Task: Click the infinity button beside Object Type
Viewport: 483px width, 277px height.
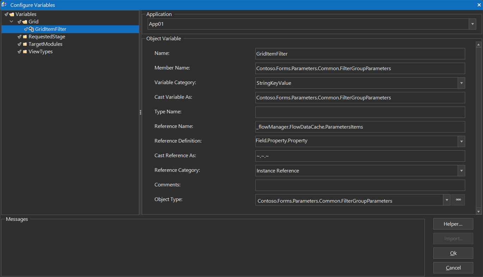Action: (458, 200)
